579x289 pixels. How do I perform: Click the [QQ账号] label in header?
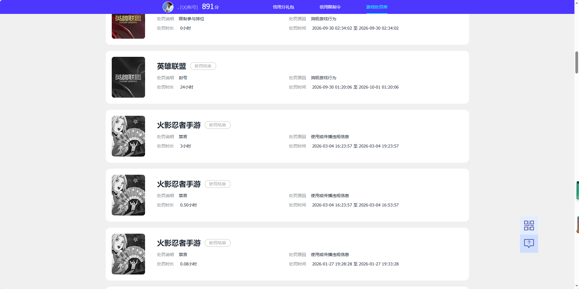click(189, 7)
